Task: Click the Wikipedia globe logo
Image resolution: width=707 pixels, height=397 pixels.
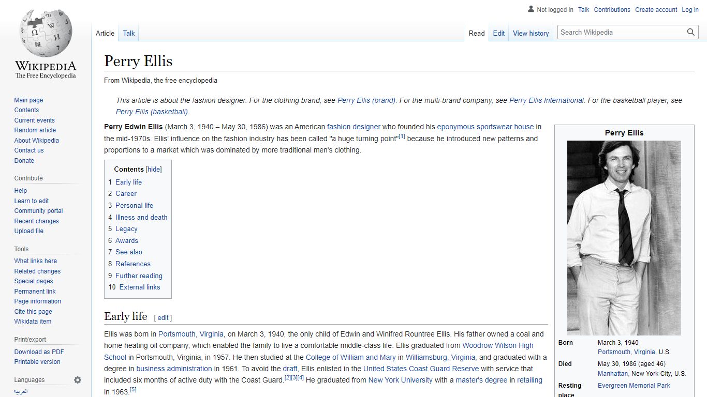Action: (46, 44)
